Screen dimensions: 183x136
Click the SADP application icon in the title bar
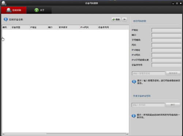pos(3,3)
